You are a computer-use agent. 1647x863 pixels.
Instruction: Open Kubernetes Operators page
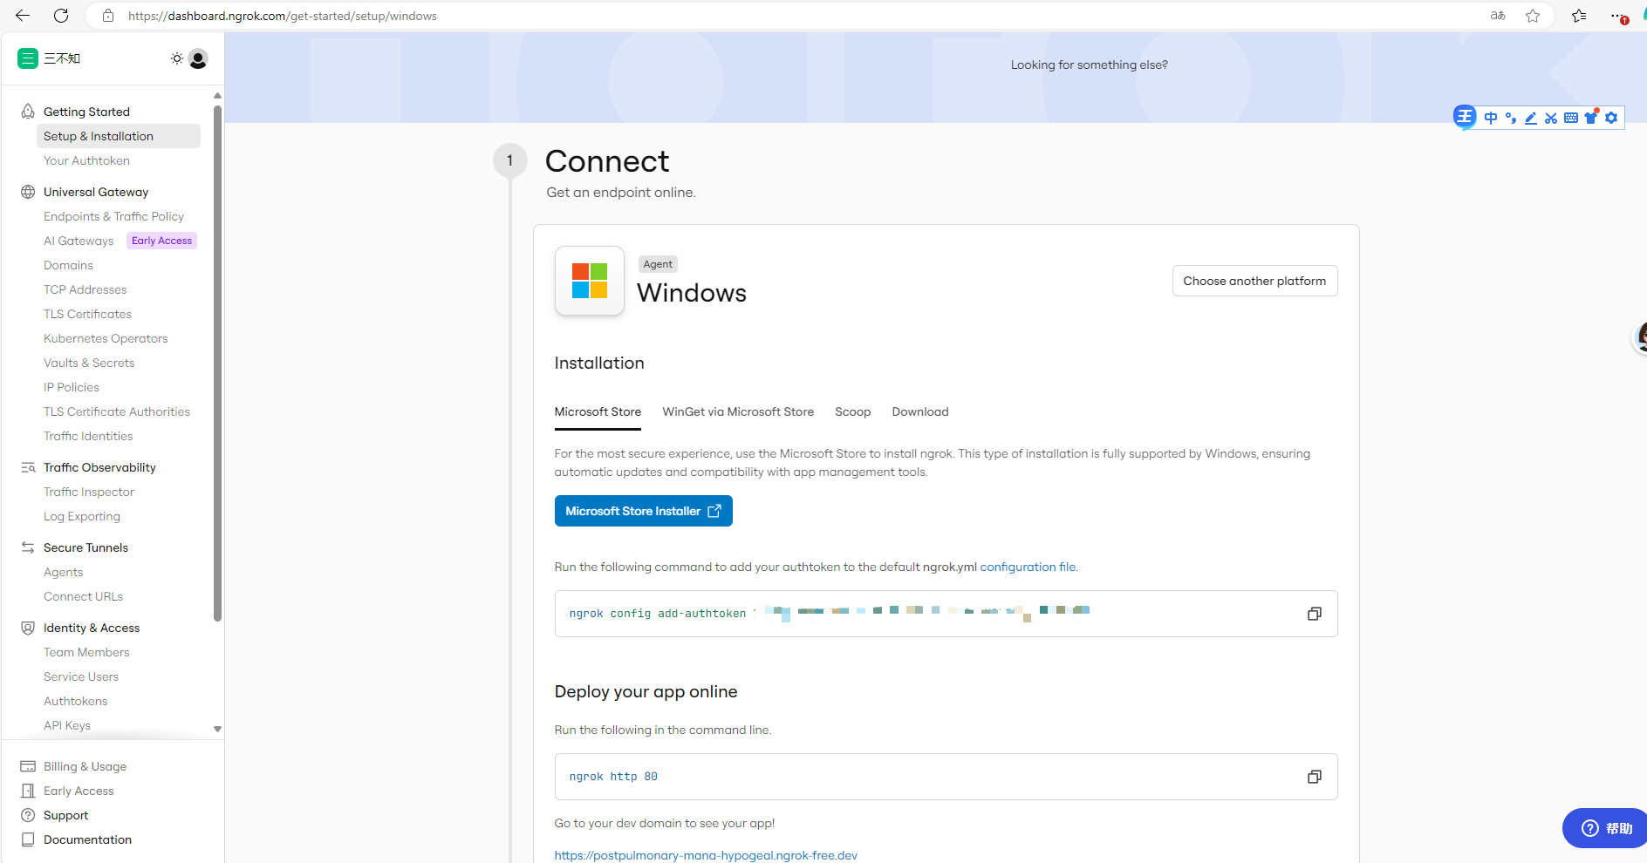(x=106, y=338)
